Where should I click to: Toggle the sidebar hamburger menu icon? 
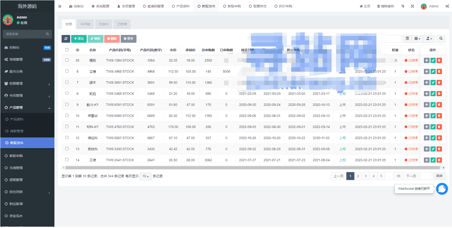[60, 6]
